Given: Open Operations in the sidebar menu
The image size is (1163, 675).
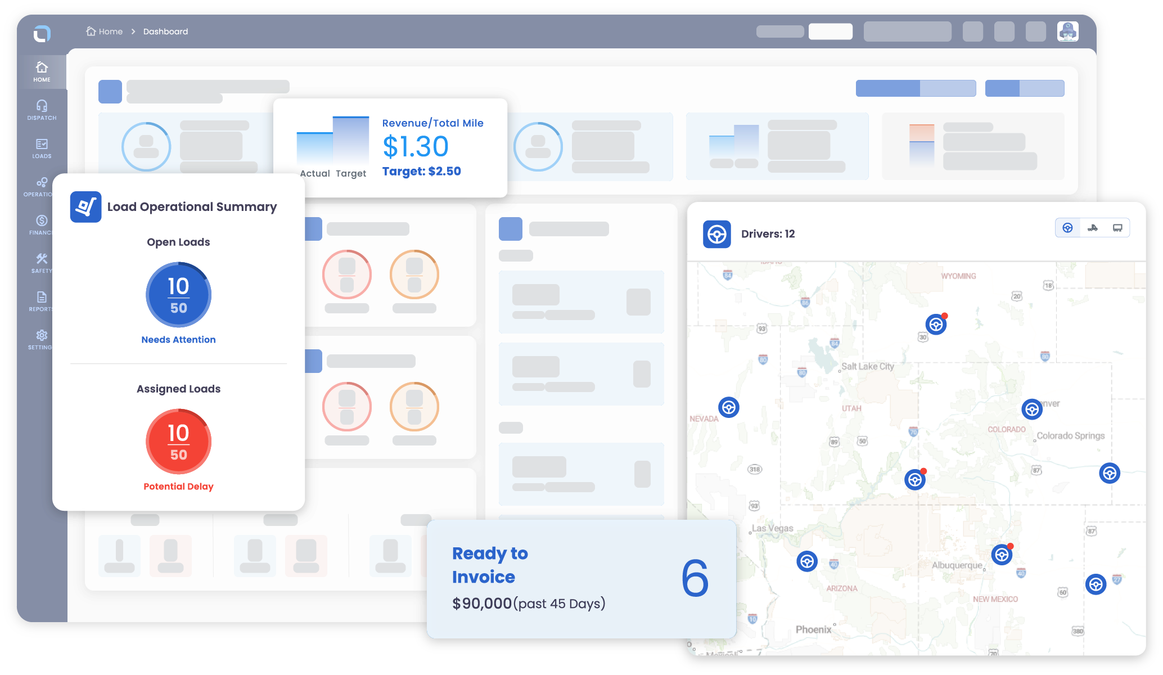Looking at the screenshot, I should coord(42,186).
